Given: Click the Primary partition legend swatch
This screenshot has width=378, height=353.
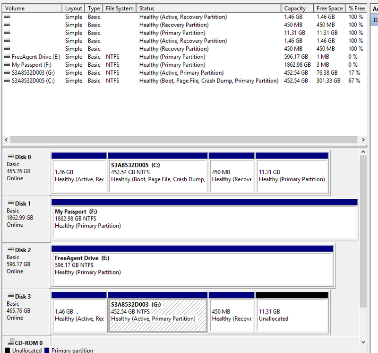Looking at the screenshot, I should [46, 350].
